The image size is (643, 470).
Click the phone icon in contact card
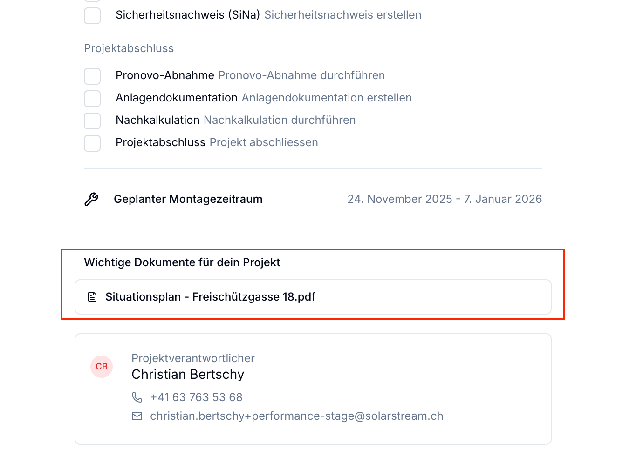(x=137, y=397)
